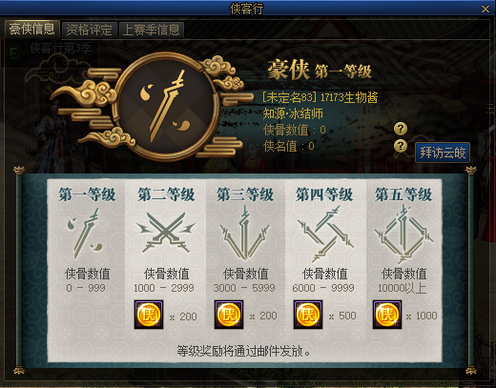The height and width of the screenshot is (388, 496).
Task: Select the 第四等级 four-sword pinwheel icon
Action: 324,234
